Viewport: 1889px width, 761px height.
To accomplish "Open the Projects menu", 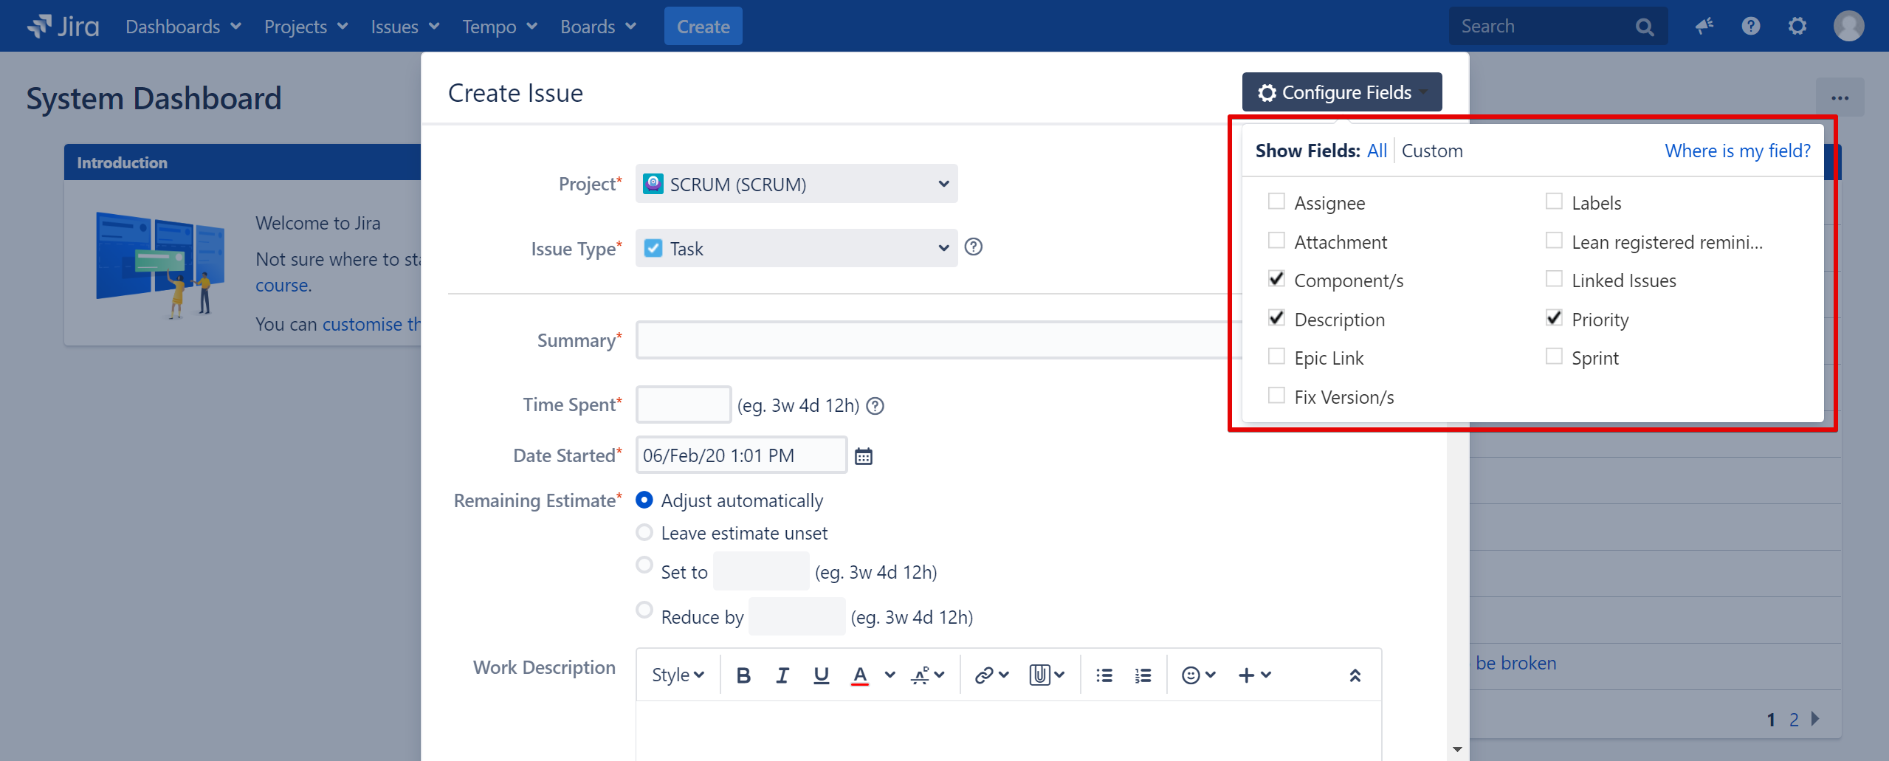I will click(x=306, y=27).
